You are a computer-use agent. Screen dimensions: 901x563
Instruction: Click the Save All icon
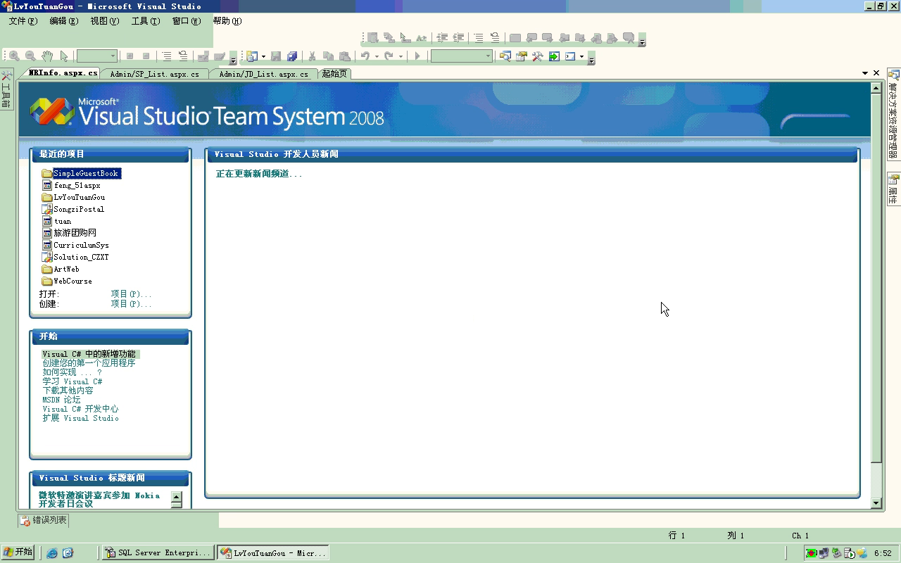click(292, 56)
